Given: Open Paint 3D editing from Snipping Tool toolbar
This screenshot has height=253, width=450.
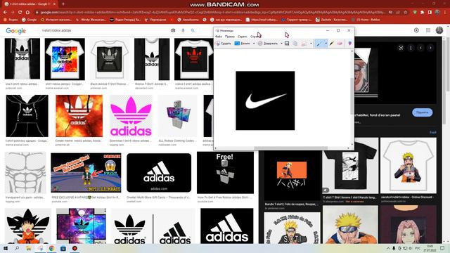Looking at the screenshot, I should pyautogui.click(x=350, y=44).
